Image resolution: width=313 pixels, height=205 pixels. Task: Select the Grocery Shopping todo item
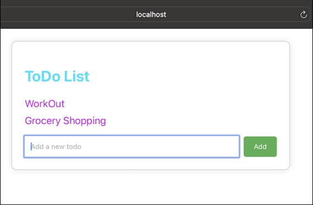[x=65, y=121]
